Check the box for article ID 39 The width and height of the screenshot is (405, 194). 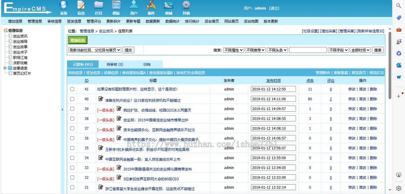(x=72, y=109)
